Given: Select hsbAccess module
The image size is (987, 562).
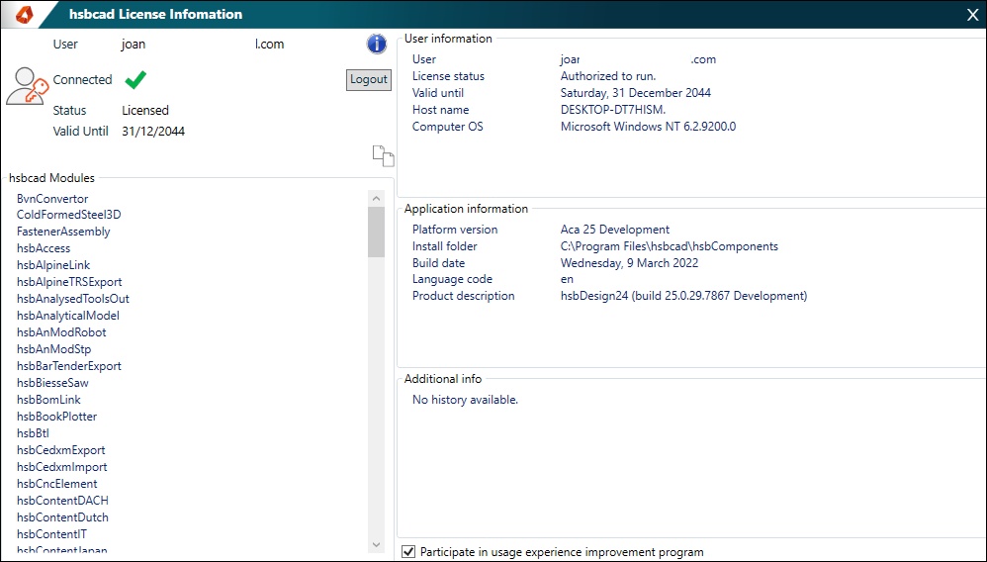Looking at the screenshot, I should pos(44,248).
